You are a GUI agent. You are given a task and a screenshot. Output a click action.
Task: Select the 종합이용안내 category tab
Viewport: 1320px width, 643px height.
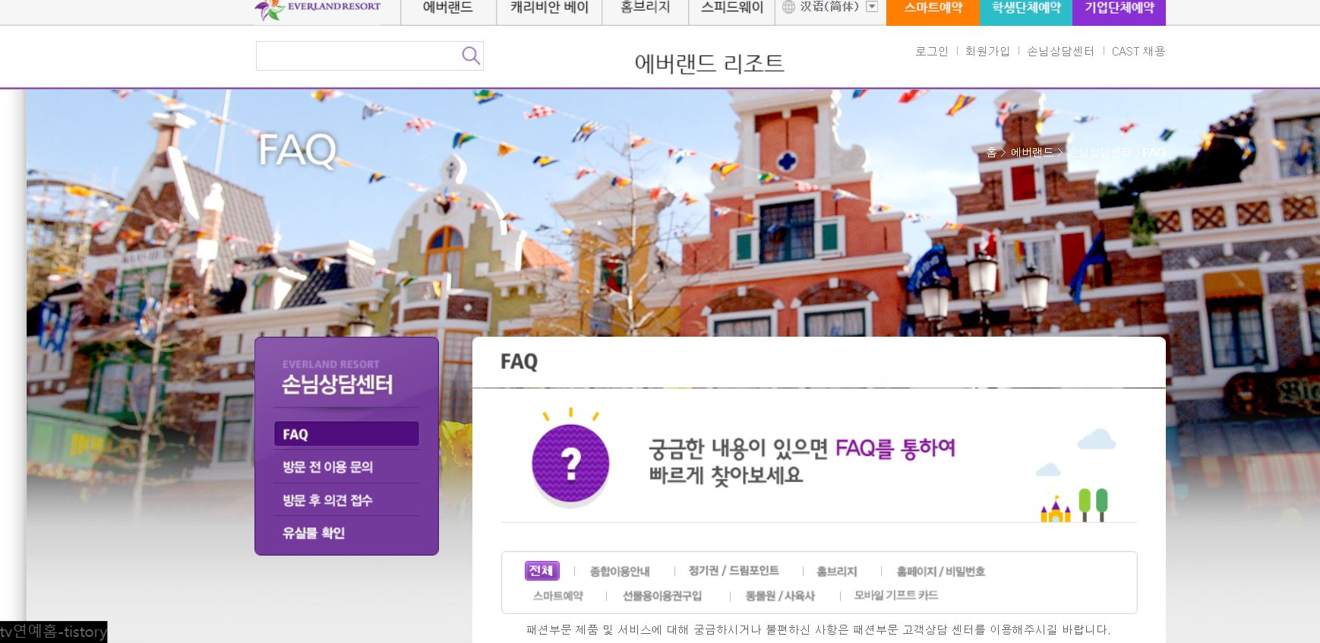pos(620,572)
